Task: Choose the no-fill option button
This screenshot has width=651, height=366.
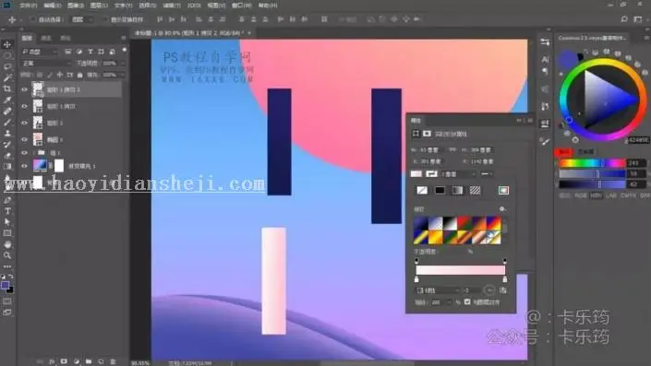Action: [422, 190]
